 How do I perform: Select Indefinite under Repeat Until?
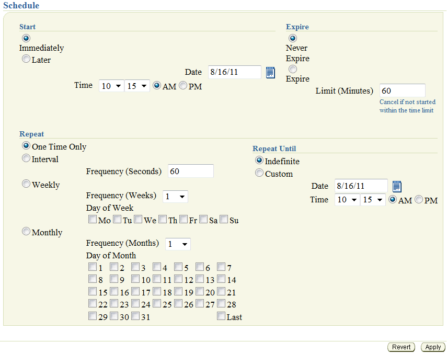[259, 160]
